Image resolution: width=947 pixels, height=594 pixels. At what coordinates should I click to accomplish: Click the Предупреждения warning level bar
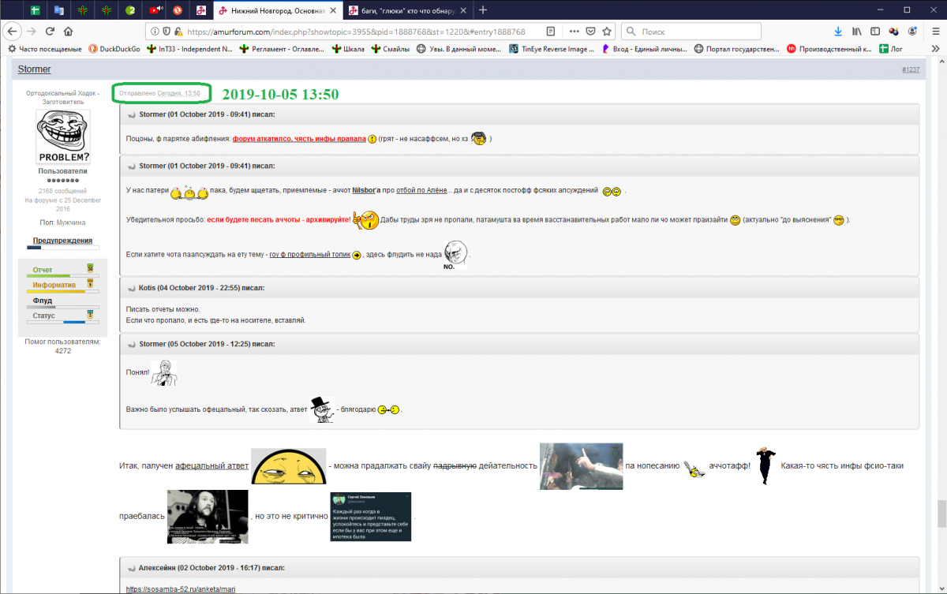pyautogui.click(x=62, y=248)
